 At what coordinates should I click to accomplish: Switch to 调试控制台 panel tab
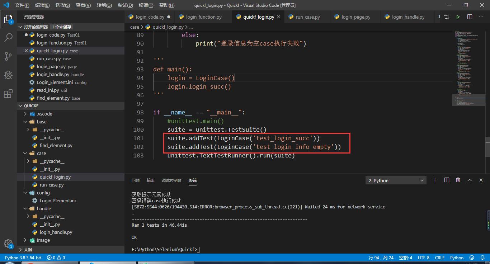[x=171, y=180]
